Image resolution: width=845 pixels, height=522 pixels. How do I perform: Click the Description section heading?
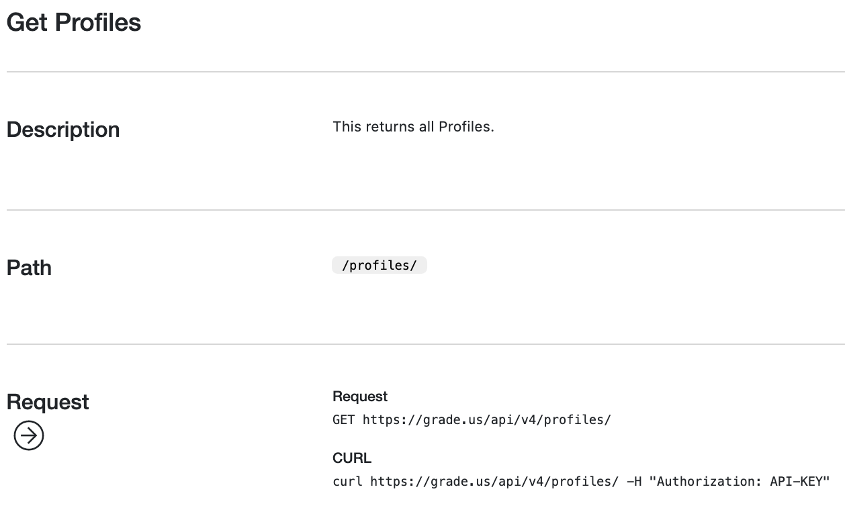tap(62, 129)
